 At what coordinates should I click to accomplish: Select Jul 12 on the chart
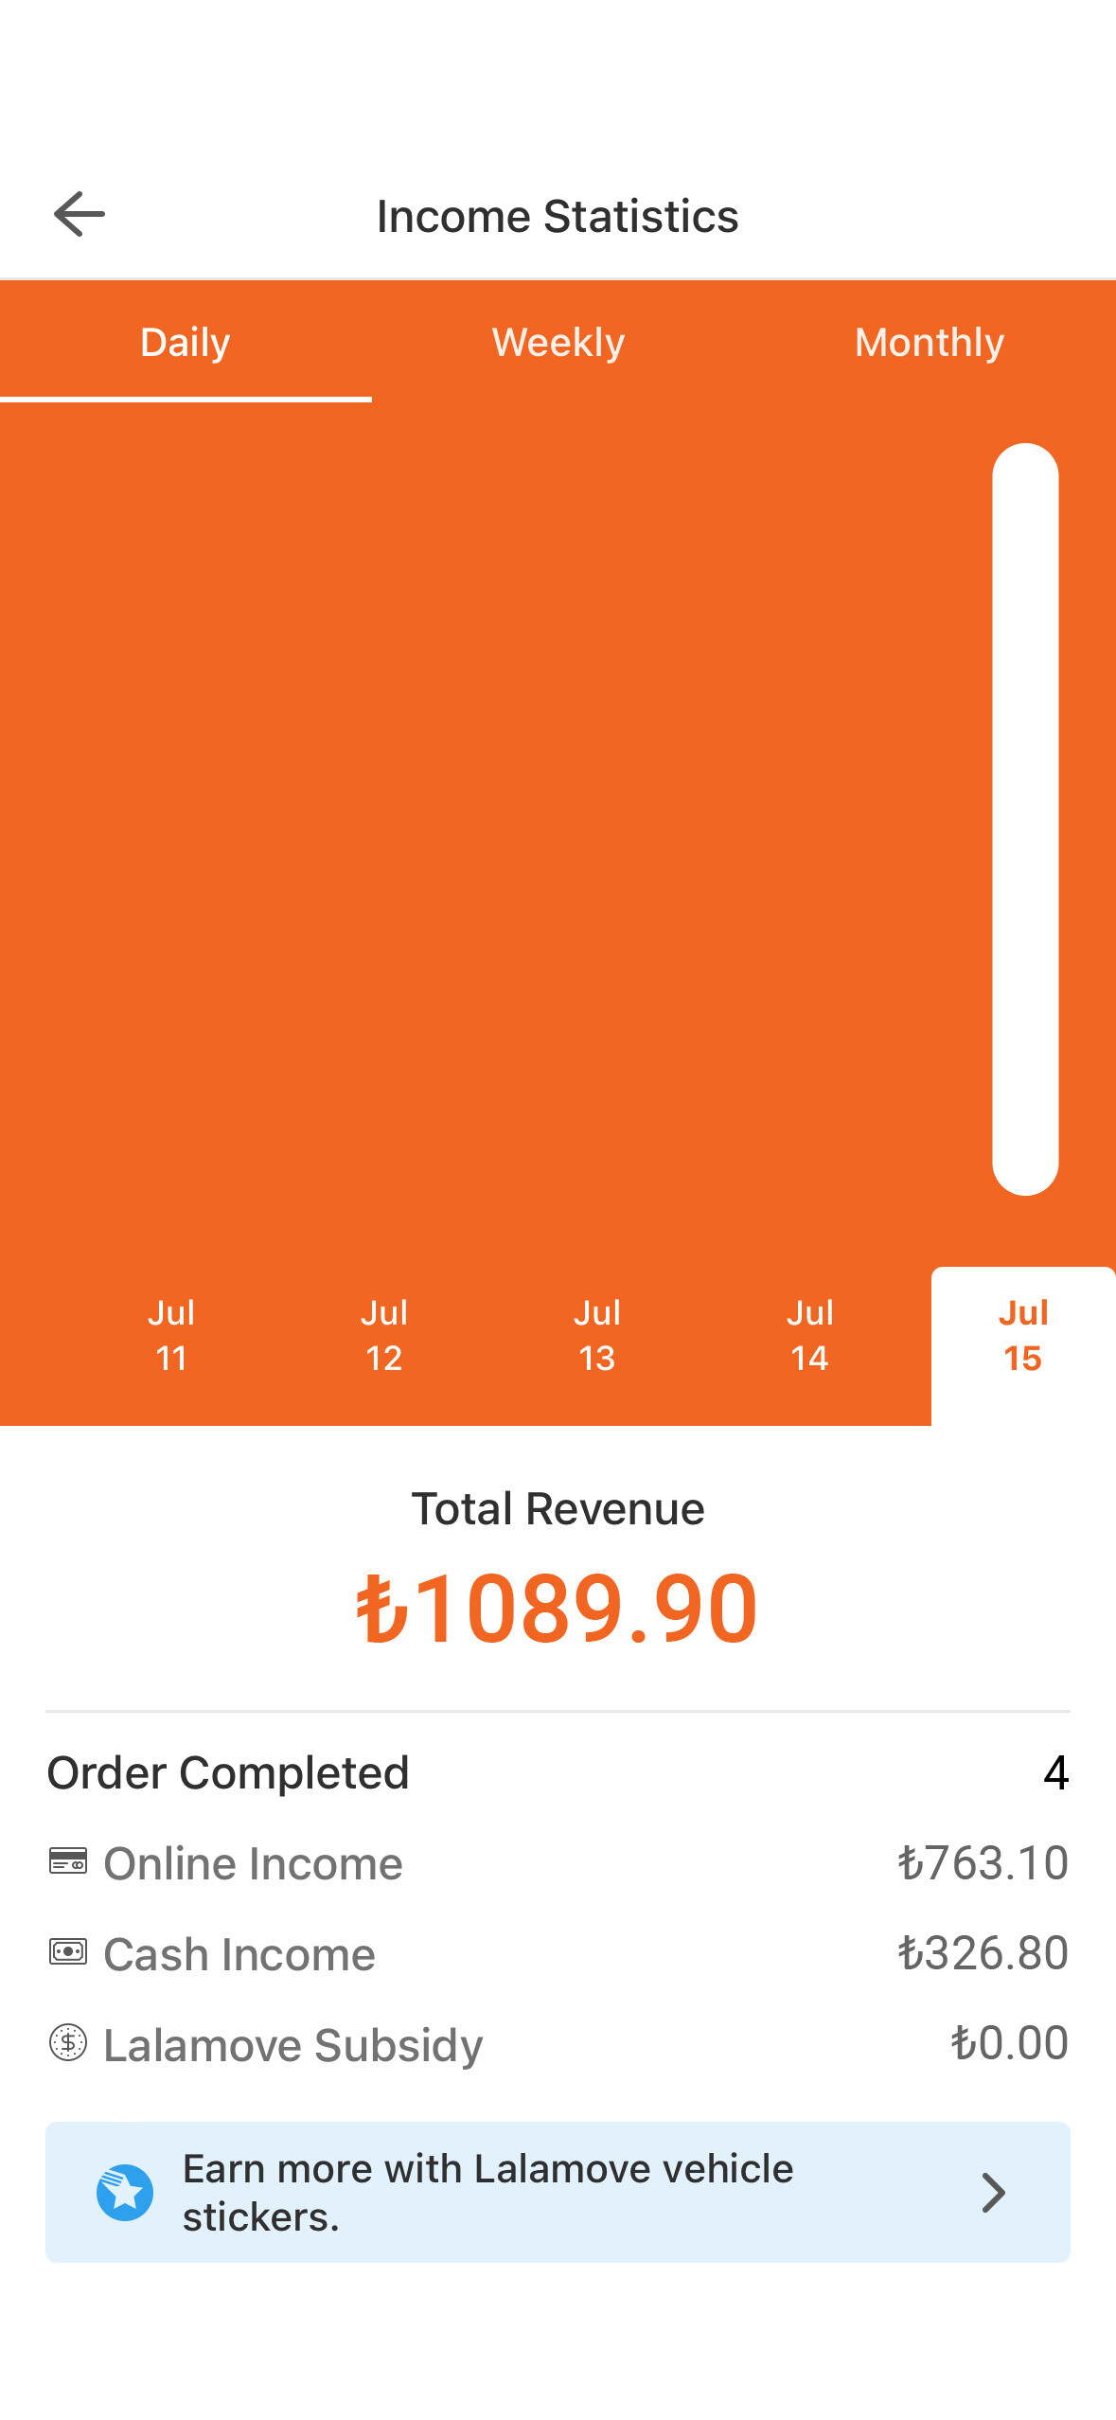(x=384, y=1335)
